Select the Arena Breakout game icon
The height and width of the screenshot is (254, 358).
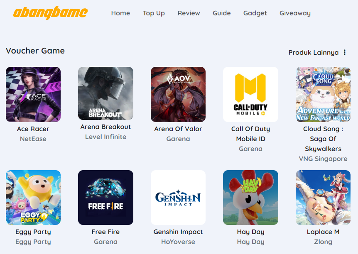(106, 93)
